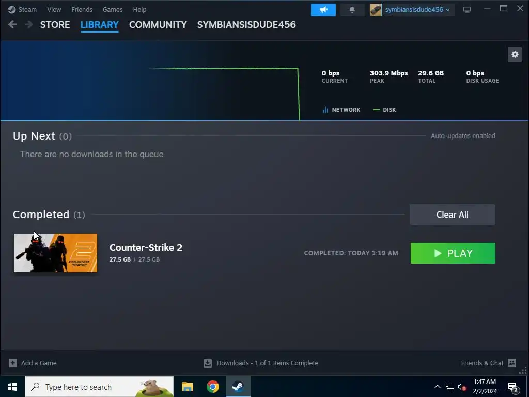Click the Counter-Strike 2 title
Viewport: 529px width, 397px height.
click(x=146, y=248)
